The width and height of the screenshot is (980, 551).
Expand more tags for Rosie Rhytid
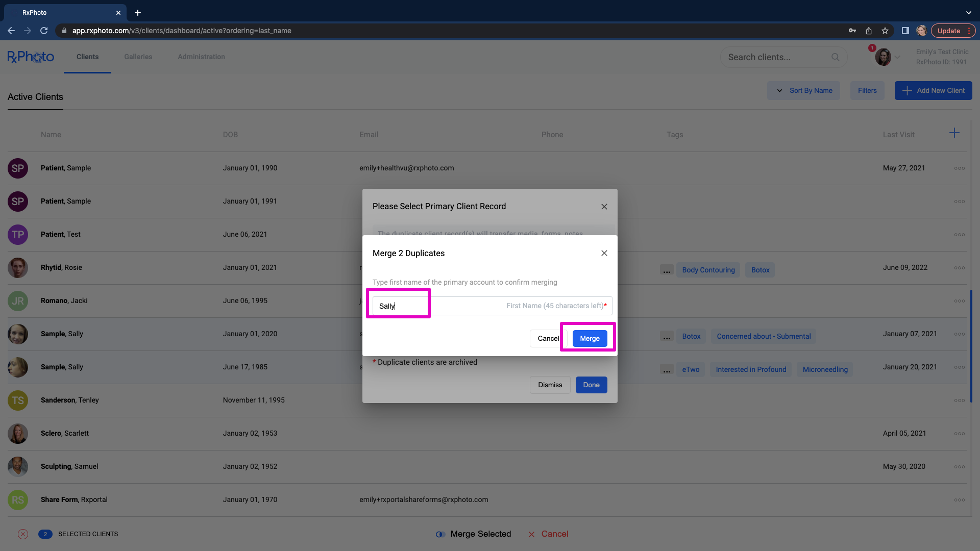click(x=667, y=270)
